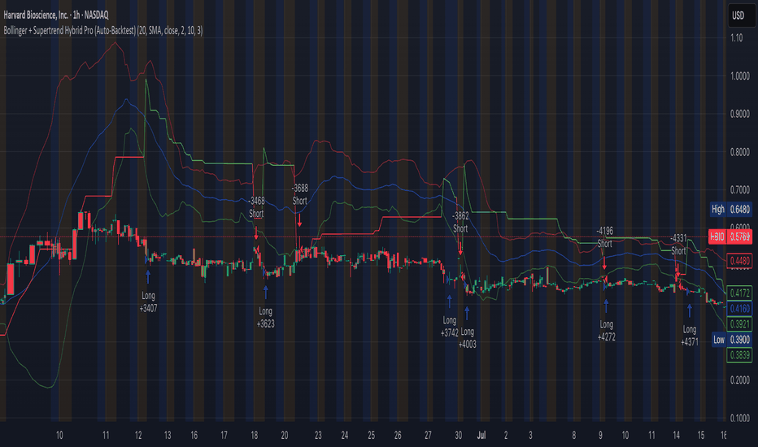Click date 25 on the time axis
Viewport: 758px width, 447px height.
371,436
